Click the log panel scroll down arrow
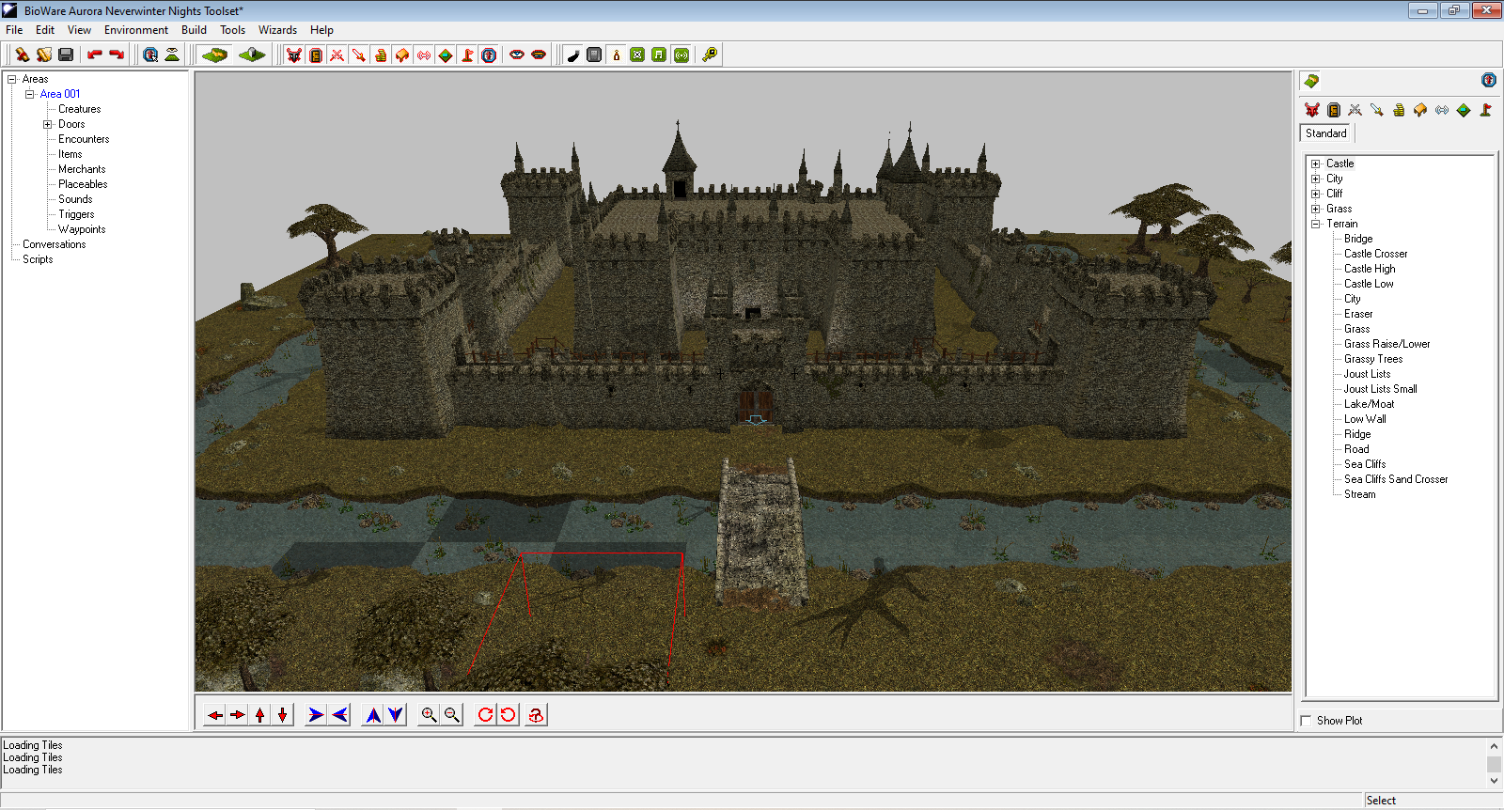1504x810 pixels. [x=1494, y=781]
